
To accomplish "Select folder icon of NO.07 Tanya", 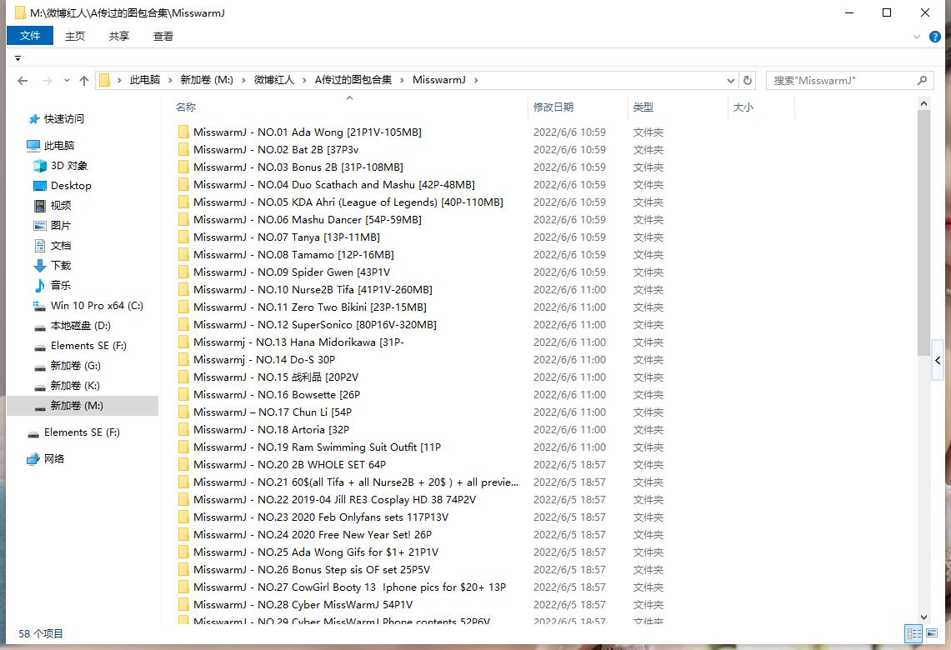I will pyautogui.click(x=183, y=237).
